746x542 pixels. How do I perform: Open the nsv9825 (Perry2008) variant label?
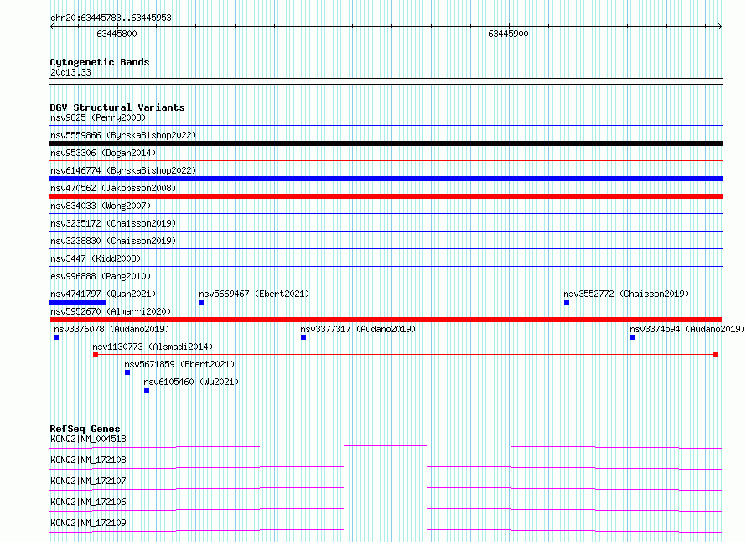point(98,117)
